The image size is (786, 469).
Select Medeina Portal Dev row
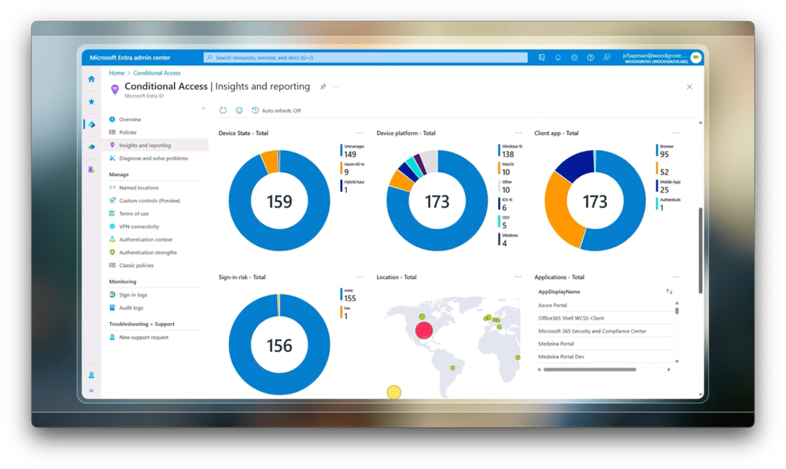coord(604,357)
